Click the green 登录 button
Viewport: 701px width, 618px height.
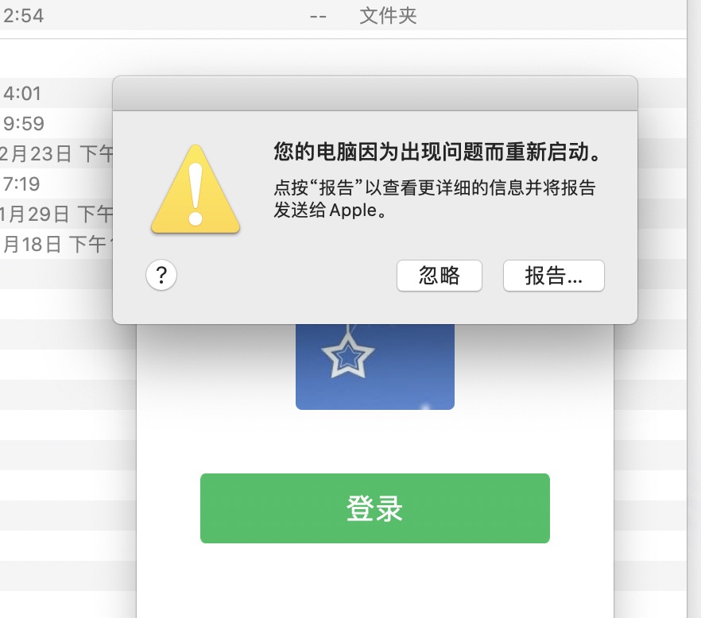click(374, 508)
